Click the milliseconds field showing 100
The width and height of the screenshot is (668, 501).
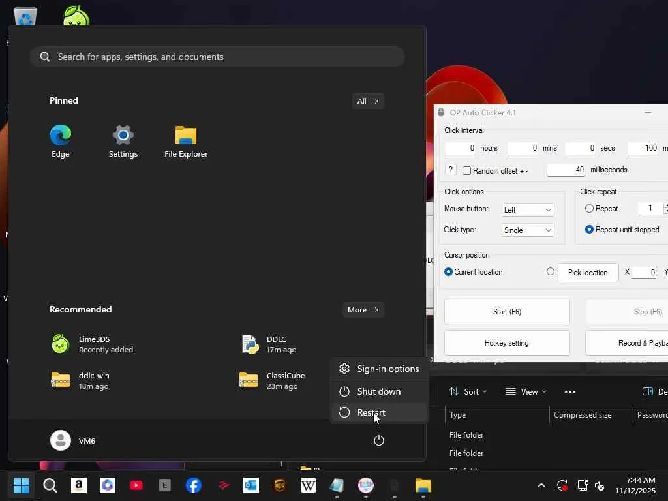[x=643, y=148]
